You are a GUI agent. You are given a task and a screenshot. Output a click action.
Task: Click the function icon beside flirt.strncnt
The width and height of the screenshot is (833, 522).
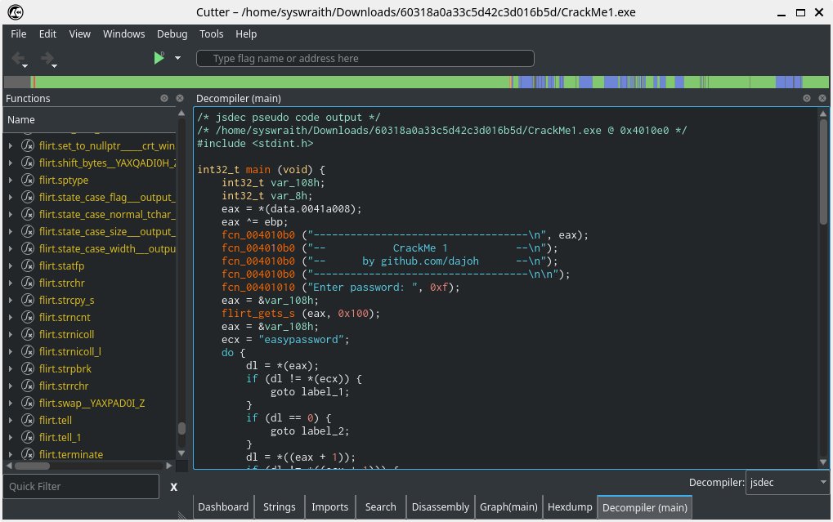tap(28, 317)
